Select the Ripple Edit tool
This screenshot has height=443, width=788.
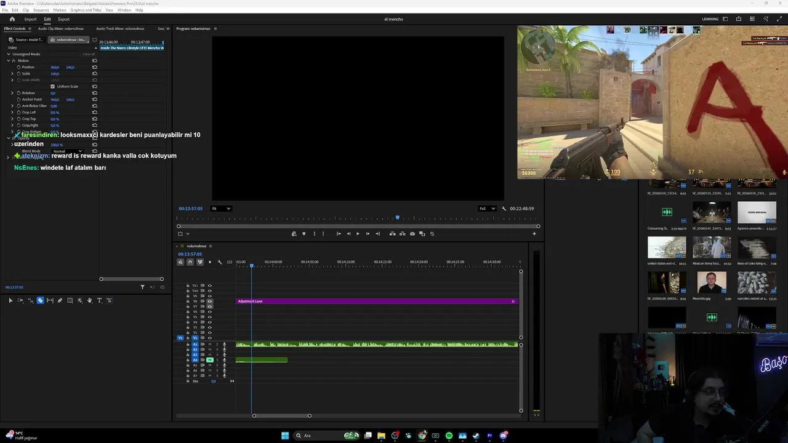point(30,300)
